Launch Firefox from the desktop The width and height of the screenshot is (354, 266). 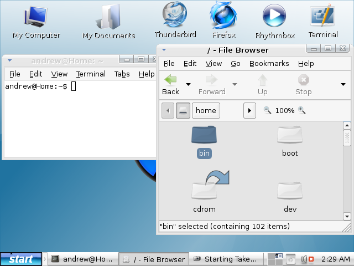[x=224, y=20]
